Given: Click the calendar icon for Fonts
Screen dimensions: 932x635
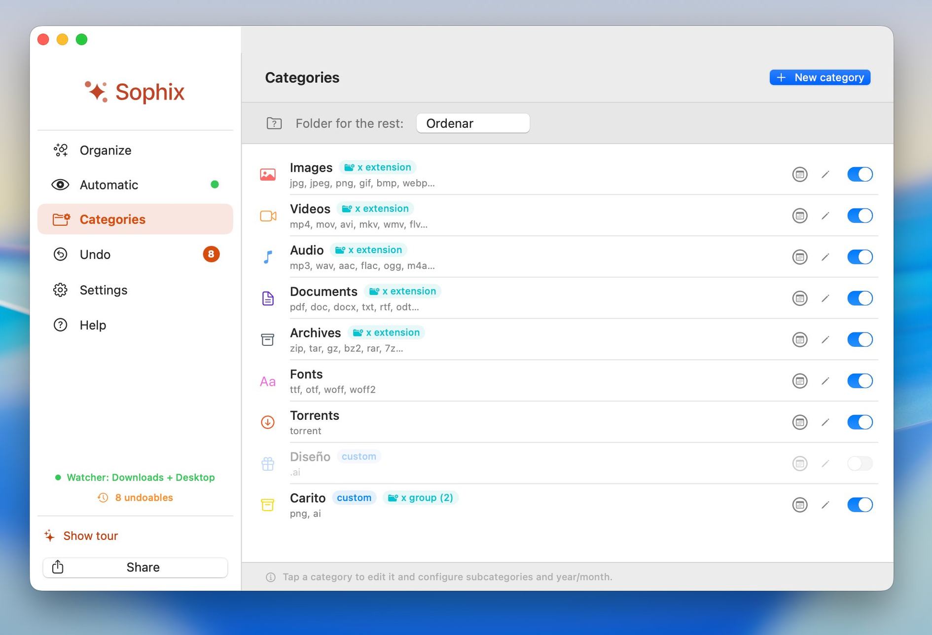Looking at the screenshot, I should (x=799, y=381).
